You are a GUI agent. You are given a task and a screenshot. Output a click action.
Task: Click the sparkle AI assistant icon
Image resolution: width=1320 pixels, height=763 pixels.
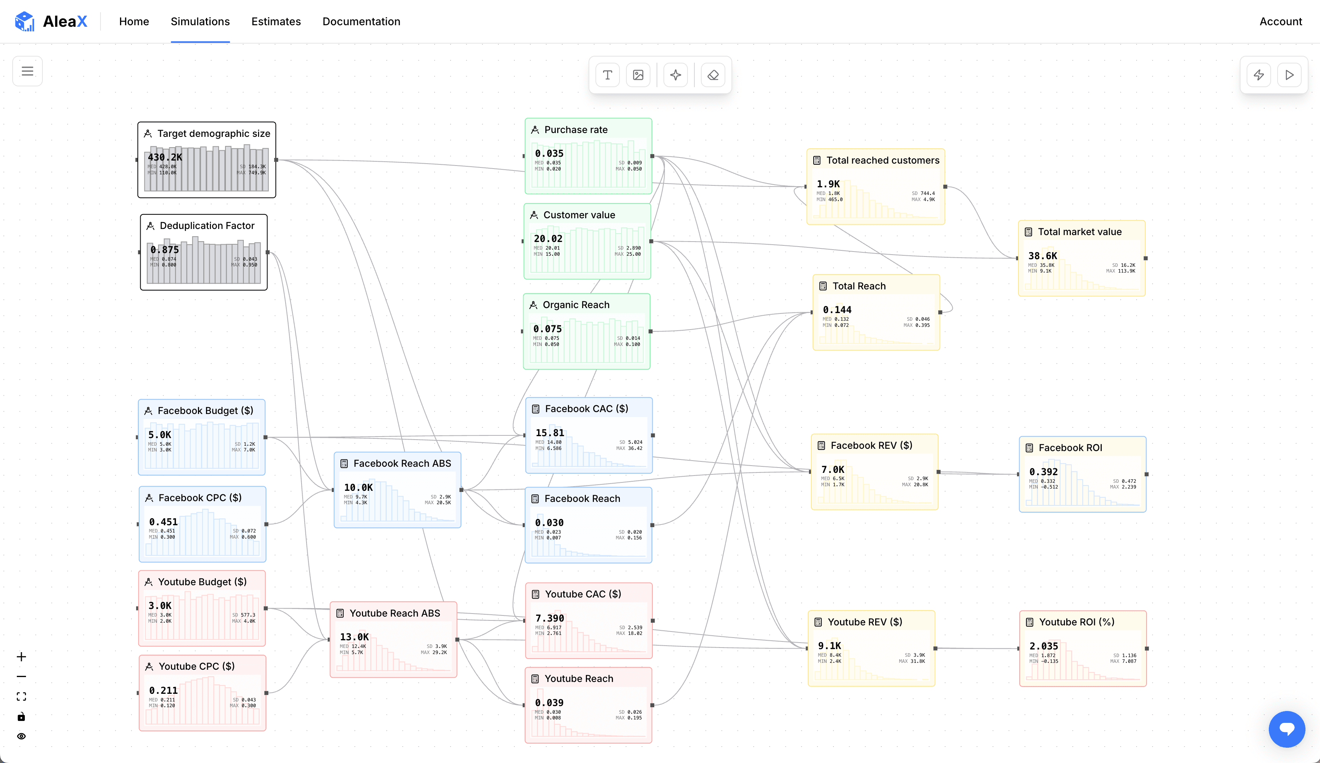coord(676,75)
